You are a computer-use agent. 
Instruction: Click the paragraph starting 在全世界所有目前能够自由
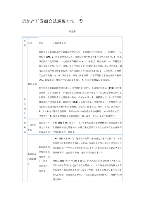tap(80, 102)
